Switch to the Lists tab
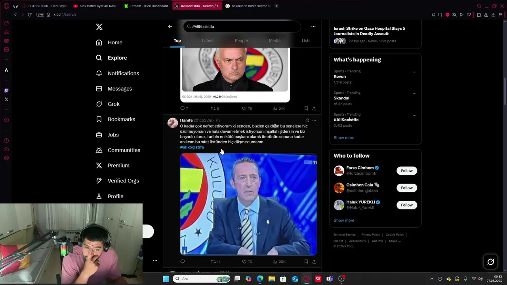This screenshot has width=507, height=285. [x=306, y=40]
